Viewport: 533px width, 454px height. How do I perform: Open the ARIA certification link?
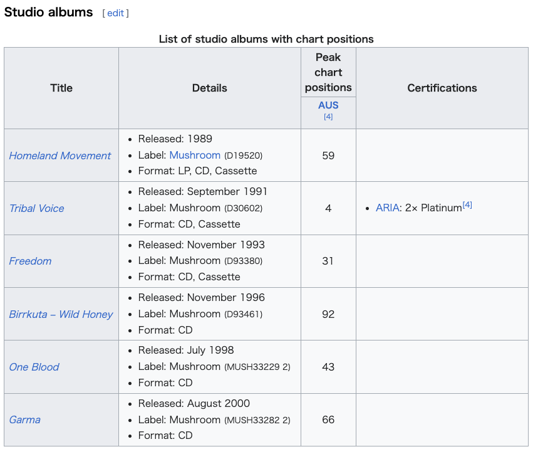click(x=387, y=208)
